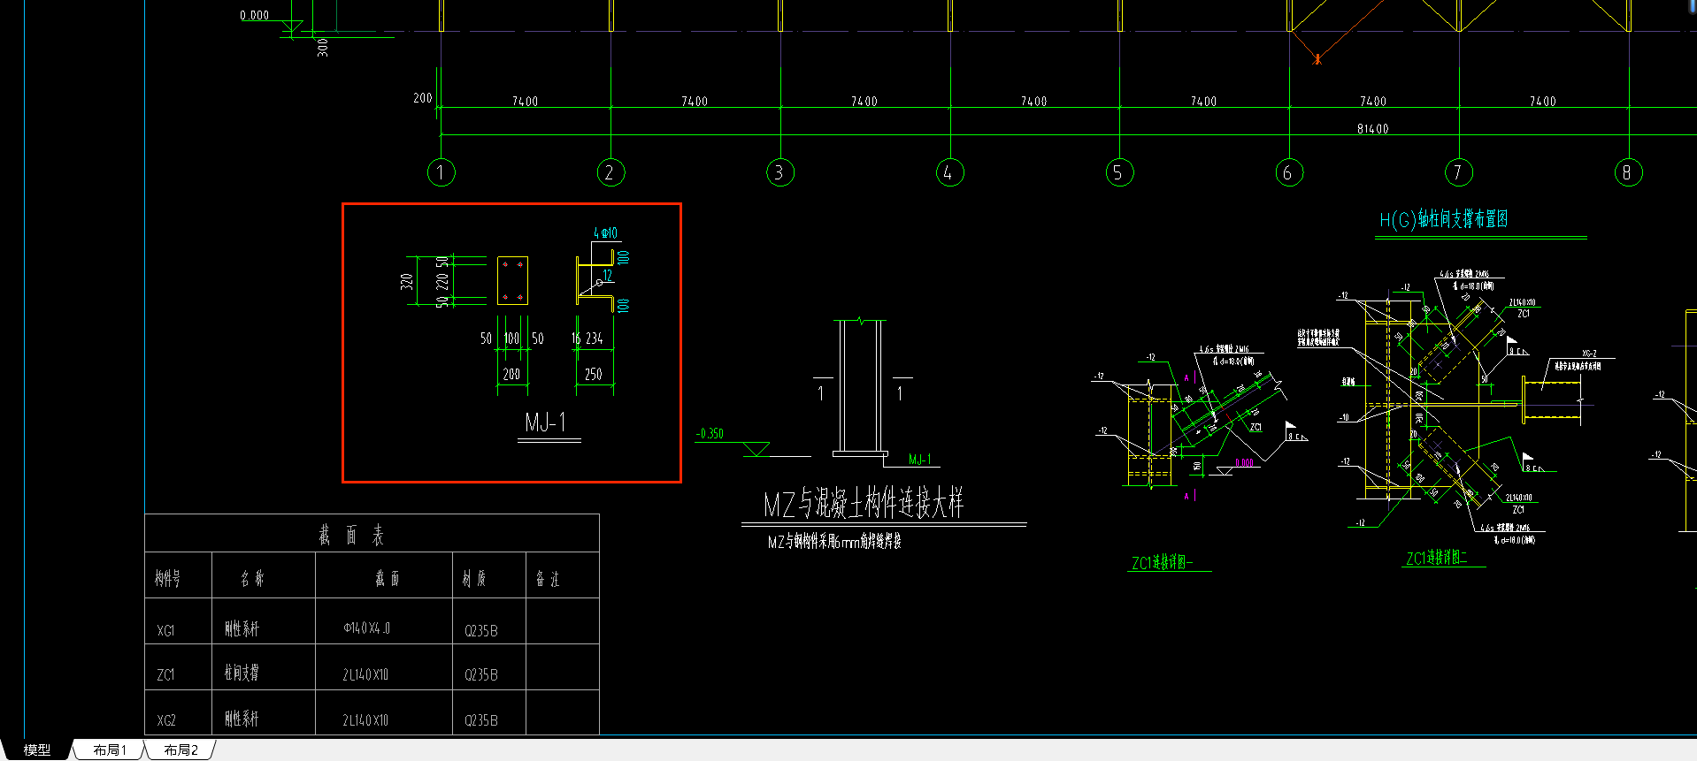This screenshot has width=1697, height=761.
Task: Click Q235B in the XG1 row
Action: coord(481,631)
